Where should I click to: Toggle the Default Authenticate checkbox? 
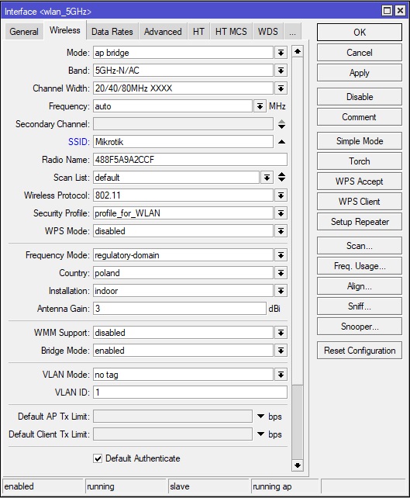click(98, 458)
